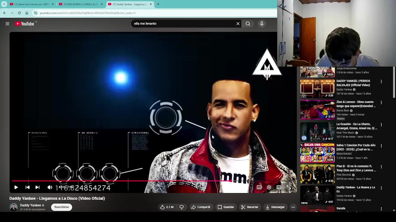Dislike this video
396x222 pixels.
pyautogui.click(x=182, y=207)
